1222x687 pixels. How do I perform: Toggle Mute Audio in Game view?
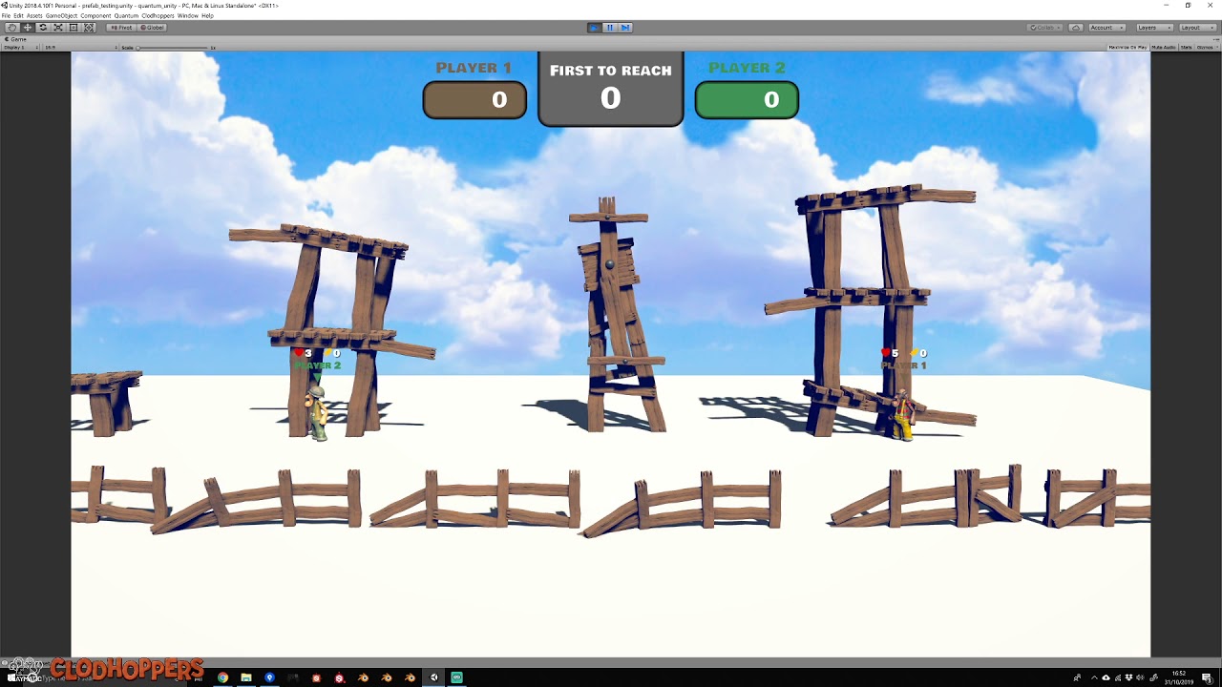tap(1164, 48)
